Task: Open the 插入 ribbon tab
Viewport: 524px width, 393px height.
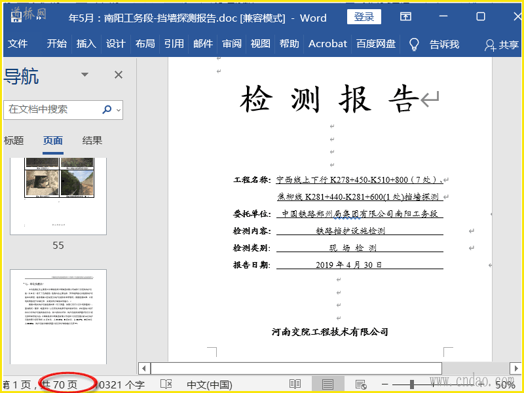Action: (x=86, y=44)
